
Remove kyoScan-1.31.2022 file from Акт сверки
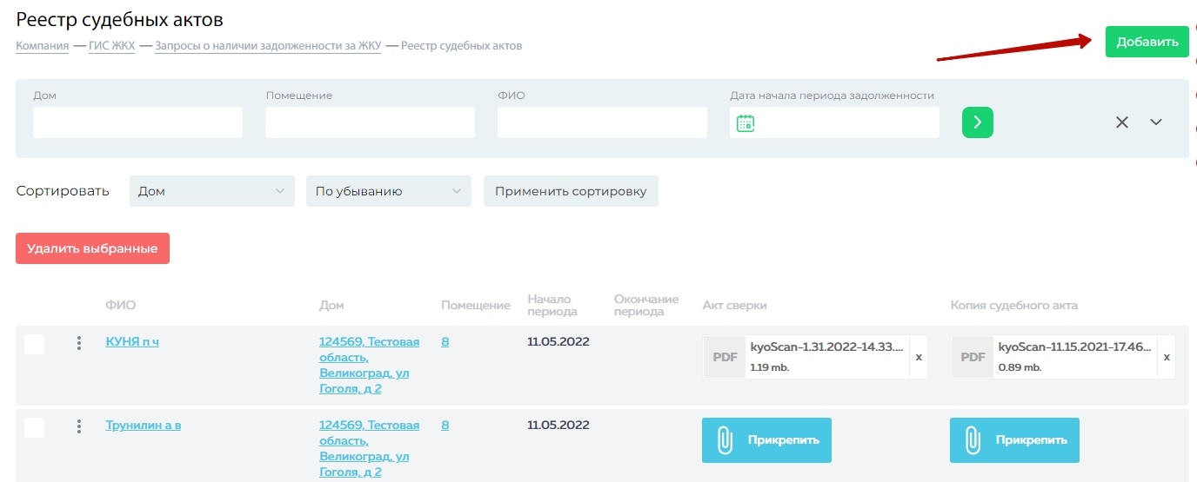click(x=919, y=357)
